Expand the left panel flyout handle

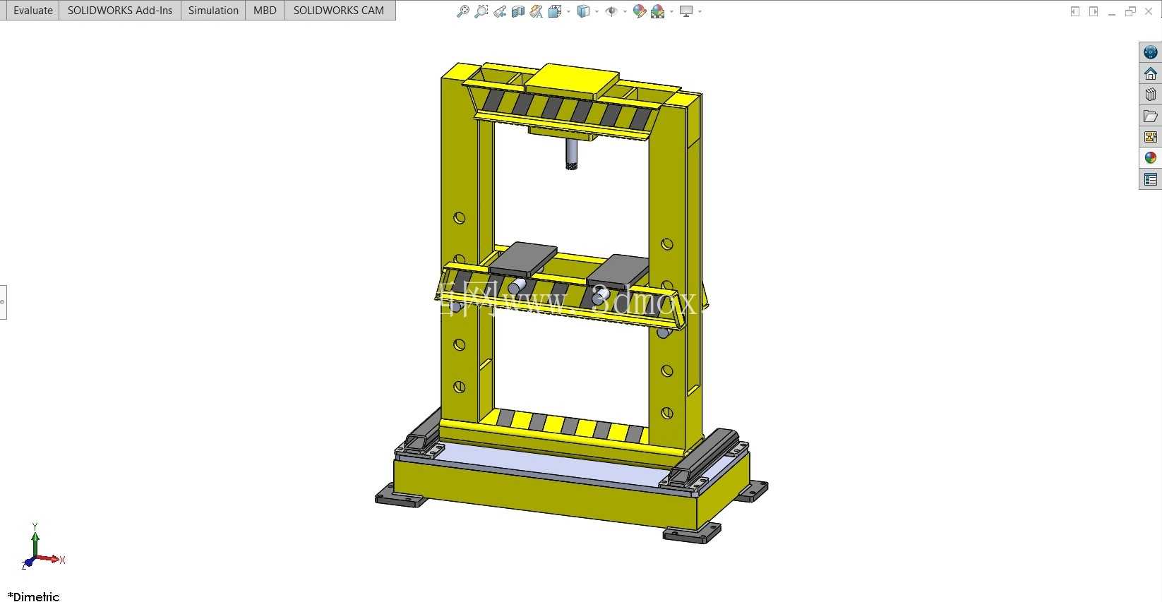[3, 302]
